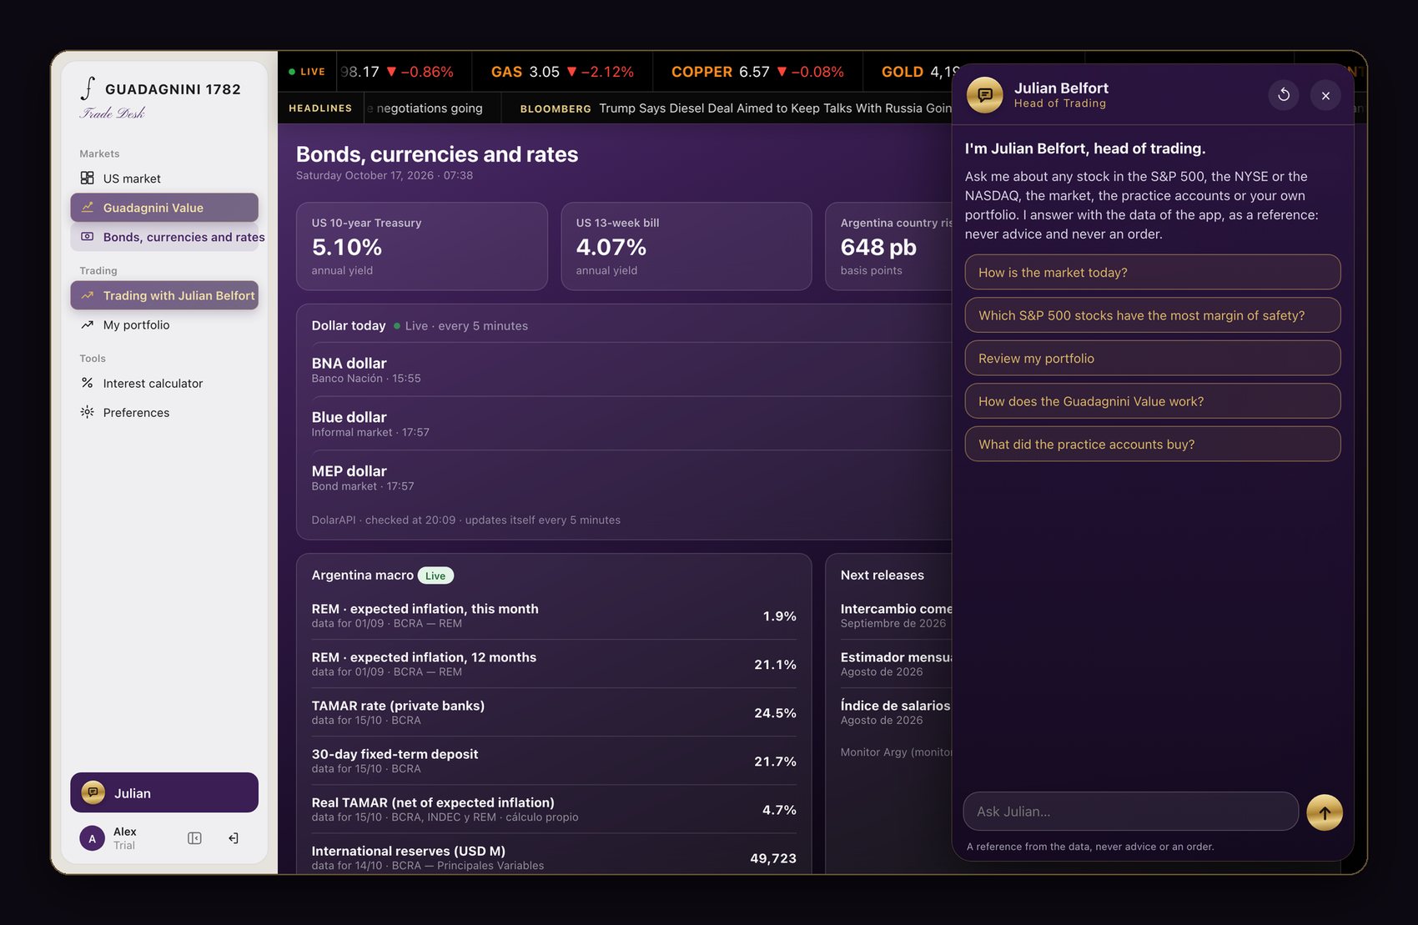Click 'Review my portfolio' suggestion

pos(1153,358)
